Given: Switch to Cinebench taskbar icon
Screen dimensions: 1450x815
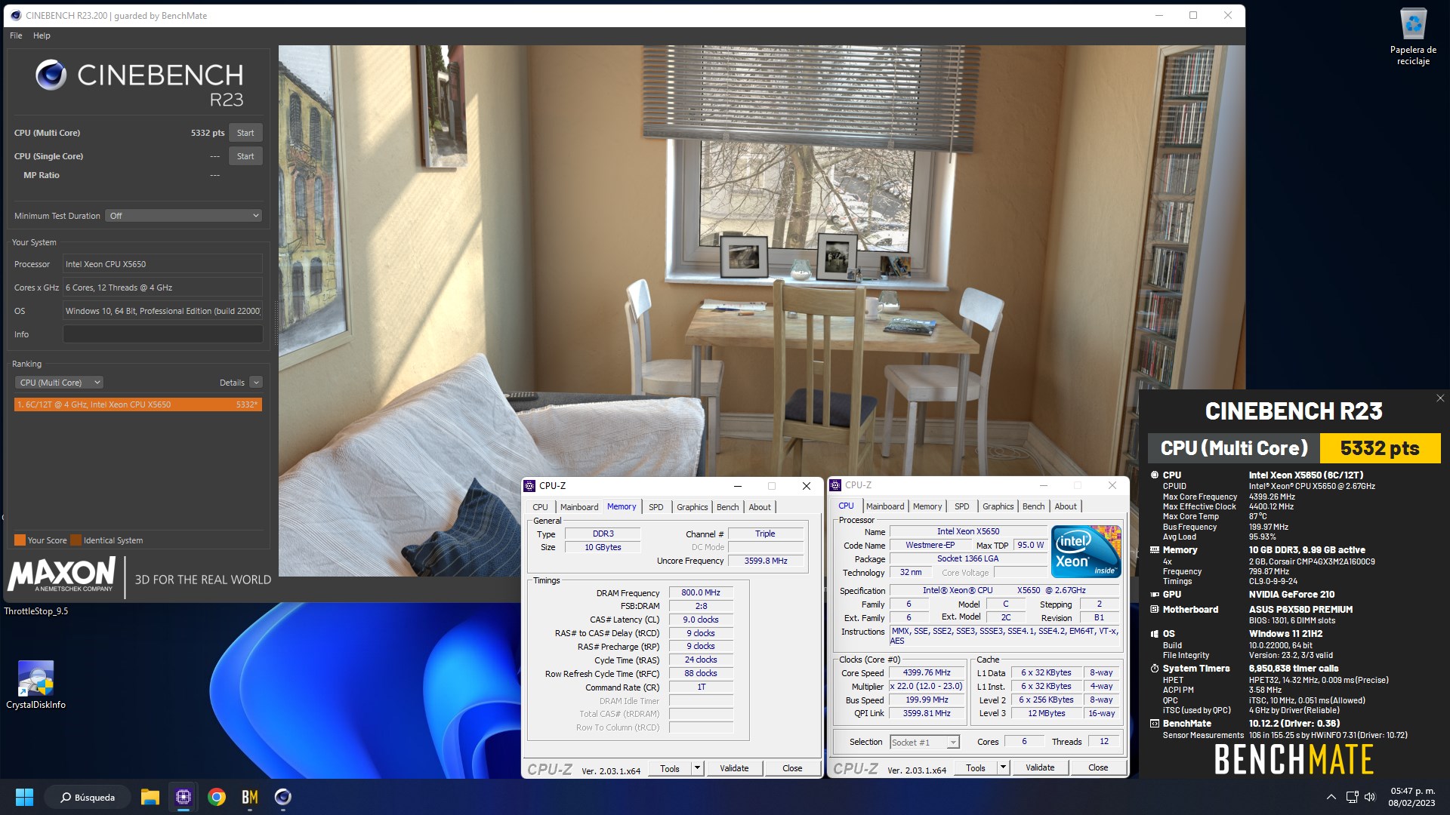Looking at the screenshot, I should [x=283, y=797].
